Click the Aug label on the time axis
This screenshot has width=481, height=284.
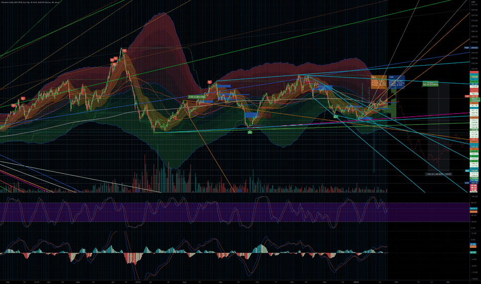pos(184,281)
